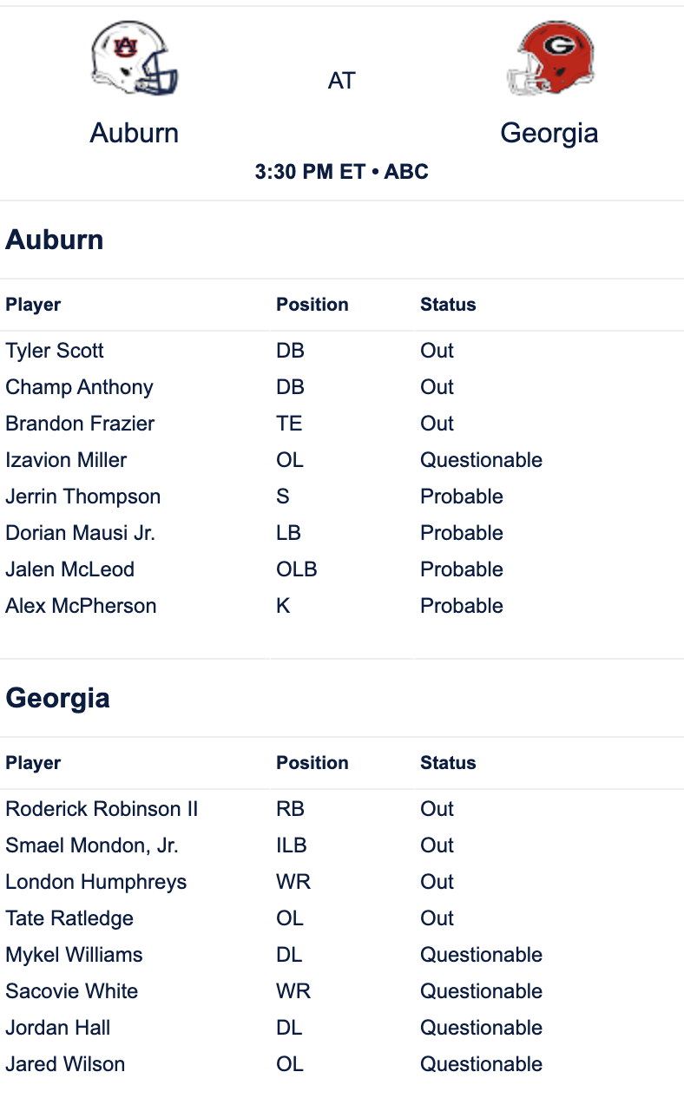This screenshot has height=1118, width=684.
Task: Open London Humphreys entry
Action: coord(96,882)
